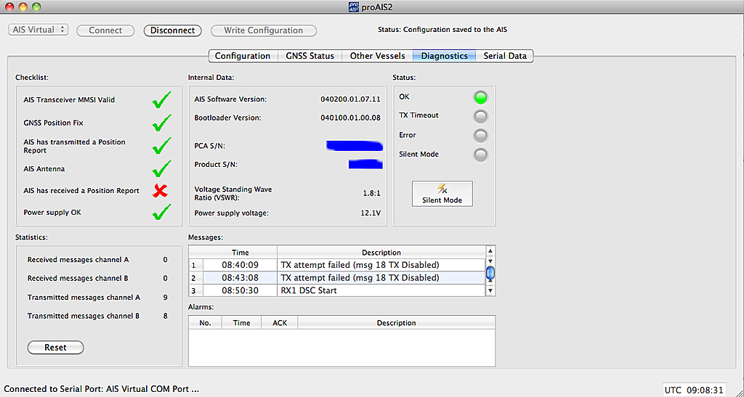
Task: Switch to Other Vessels tab
Action: coord(377,56)
